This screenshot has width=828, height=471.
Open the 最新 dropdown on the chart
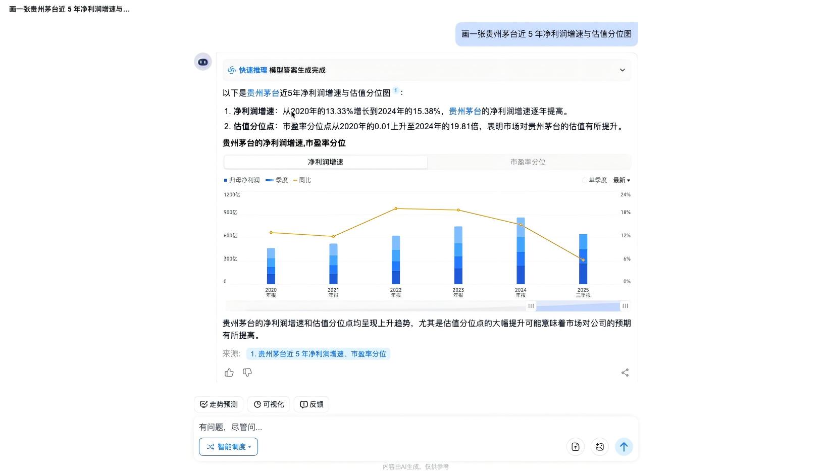click(622, 180)
